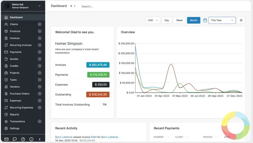Open the chat bubble icon in footer

pos(15,139)
